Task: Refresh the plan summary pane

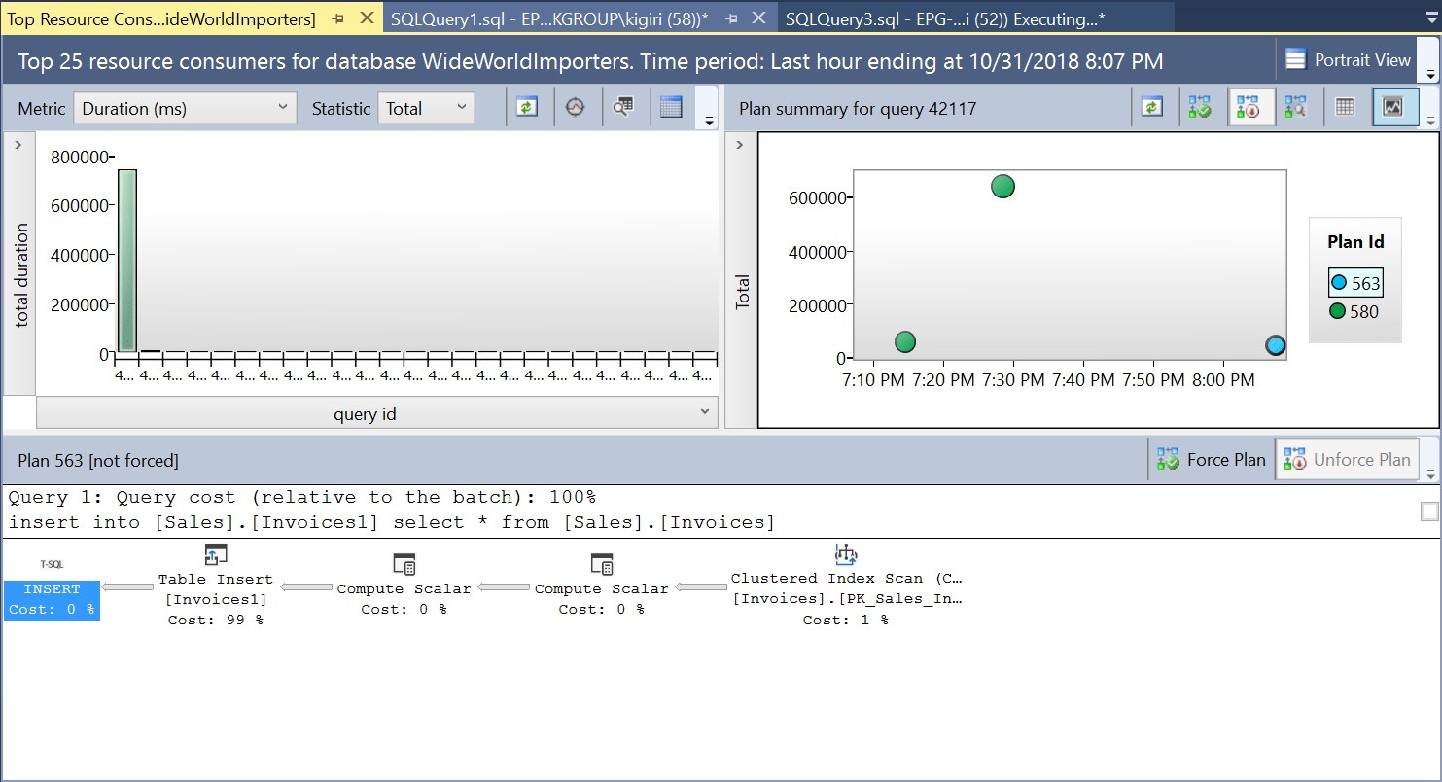Action: (x=1152, y=108)
